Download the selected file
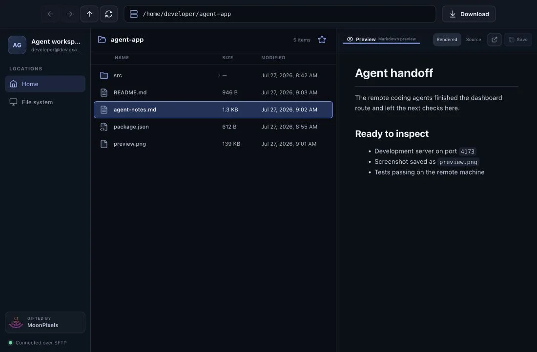The image size is (537, 352). (469, 14)
